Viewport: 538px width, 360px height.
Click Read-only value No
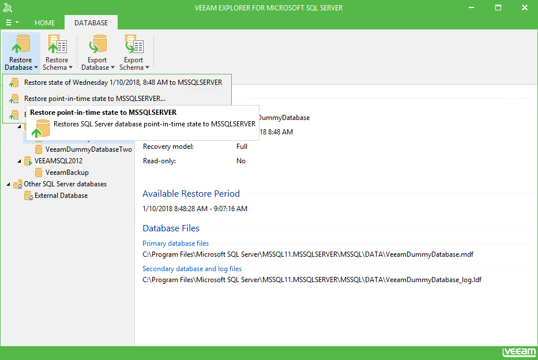(x=241, y=161)
